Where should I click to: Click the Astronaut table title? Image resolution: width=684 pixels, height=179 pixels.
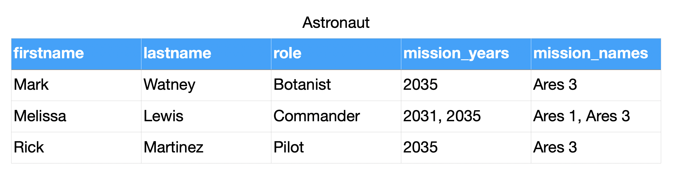coord(336,23)
